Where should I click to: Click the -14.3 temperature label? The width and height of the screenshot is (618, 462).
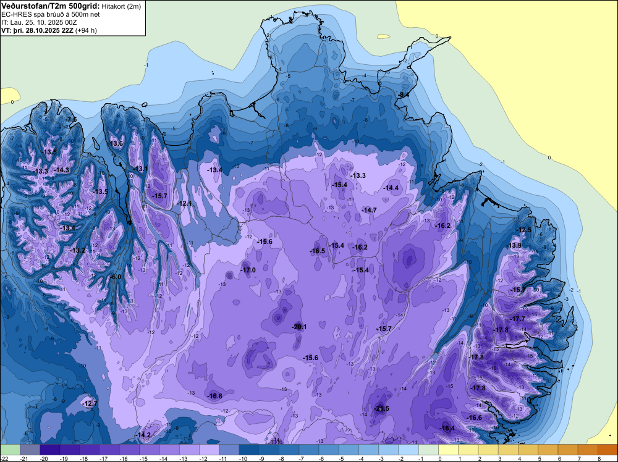point(61,170)
